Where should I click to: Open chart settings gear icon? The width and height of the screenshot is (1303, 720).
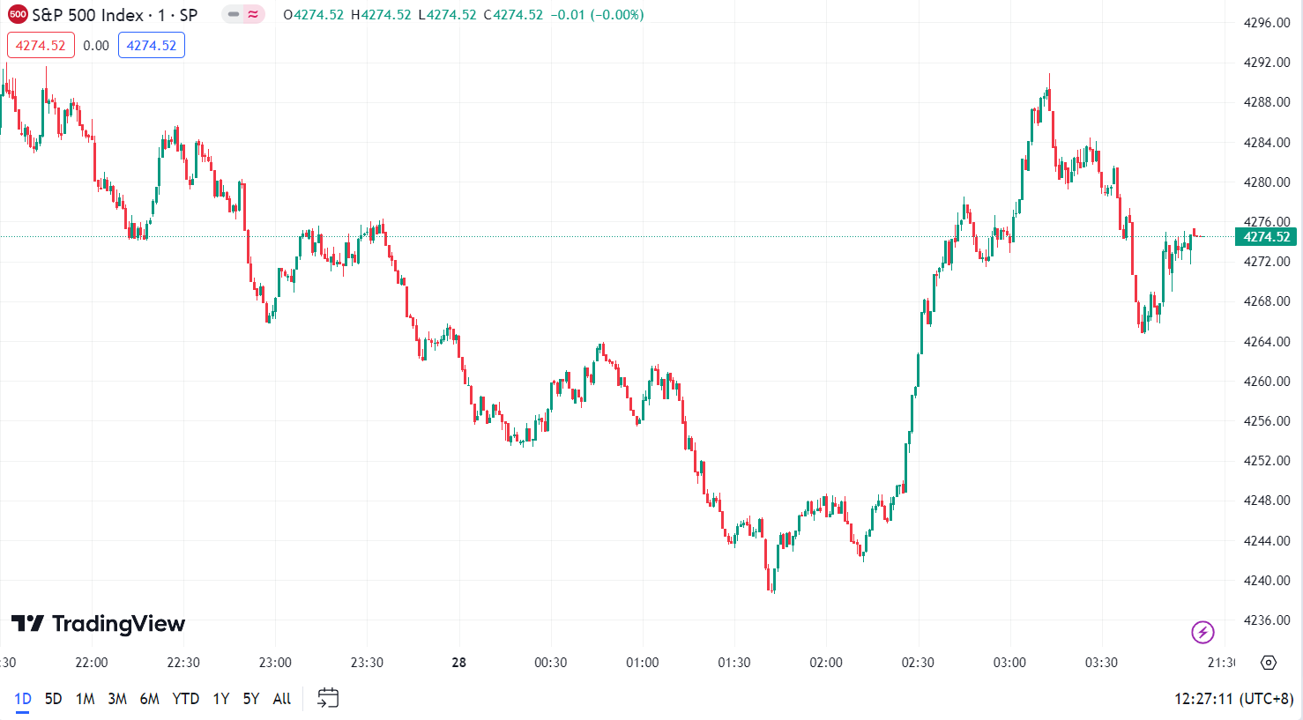[x=1269, y=663]
